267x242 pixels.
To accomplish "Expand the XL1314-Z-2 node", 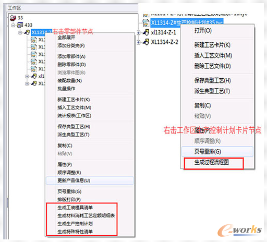I will [x=139, y=42].
